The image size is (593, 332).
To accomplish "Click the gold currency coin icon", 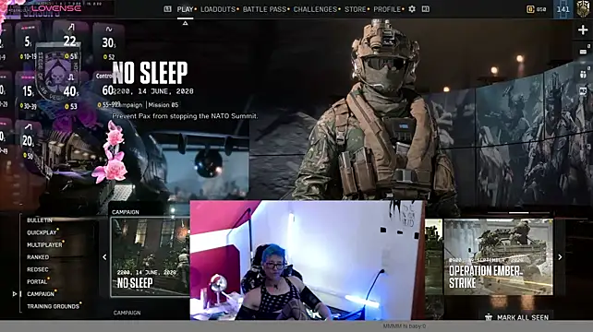I will click(x=530, y=9).
